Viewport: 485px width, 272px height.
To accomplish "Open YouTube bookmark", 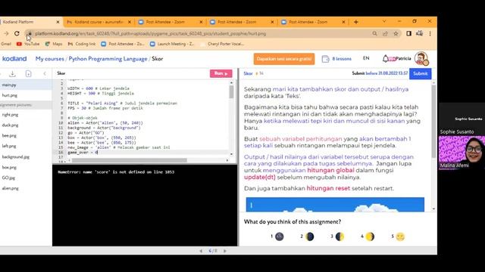I will tap(28, 44).
